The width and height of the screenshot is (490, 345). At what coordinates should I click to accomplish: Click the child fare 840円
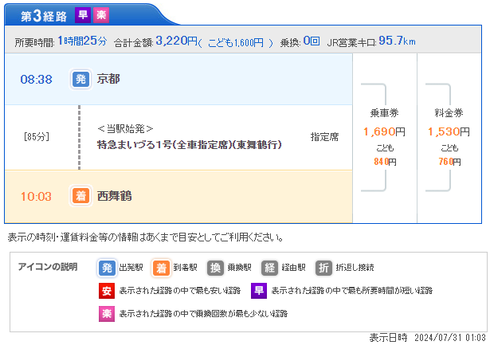(385, 162)
